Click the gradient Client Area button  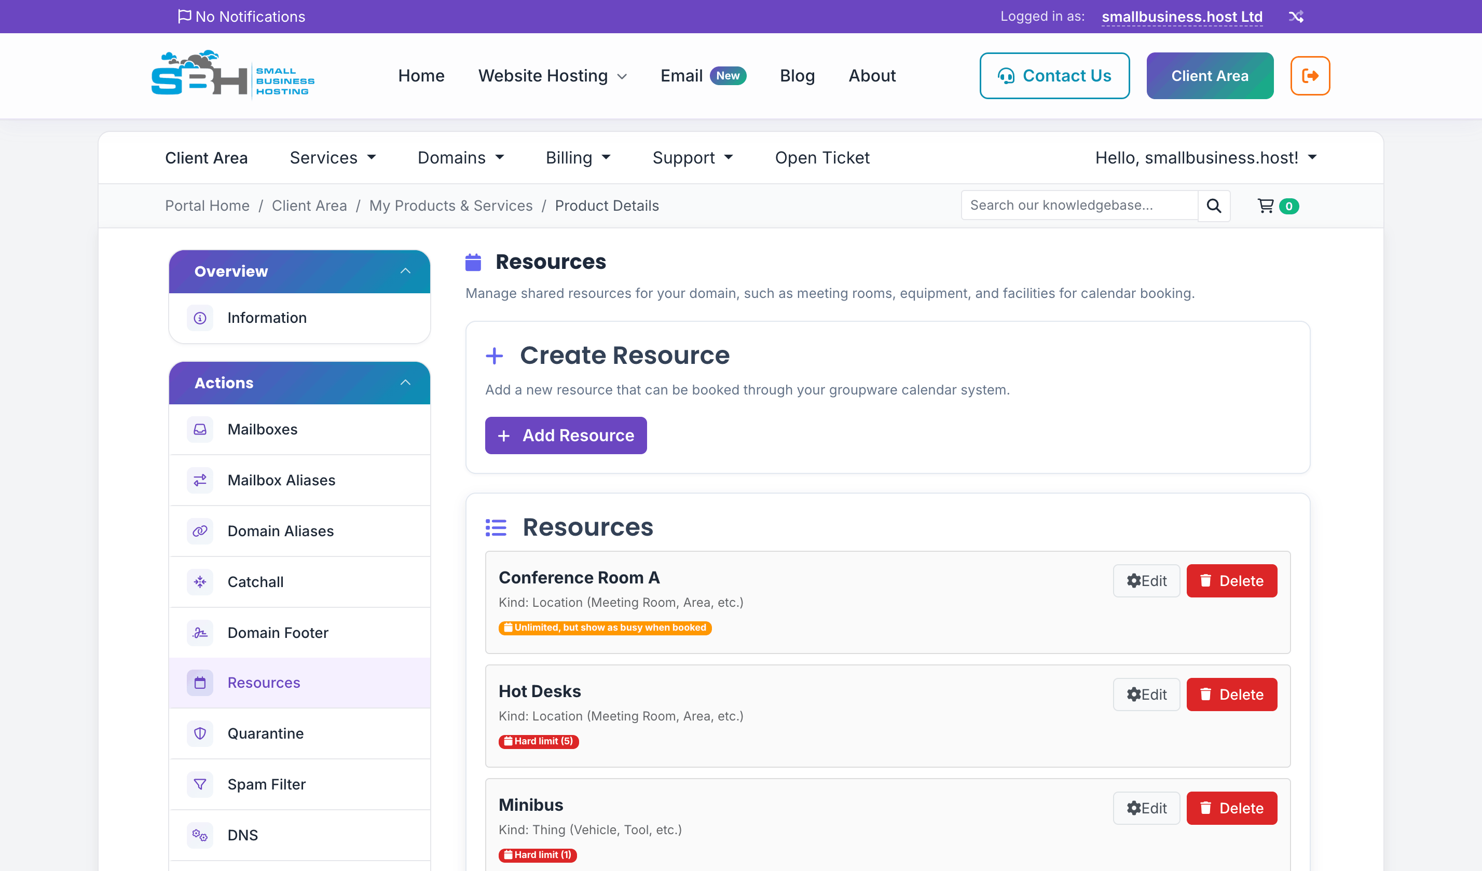[1210, 76]
